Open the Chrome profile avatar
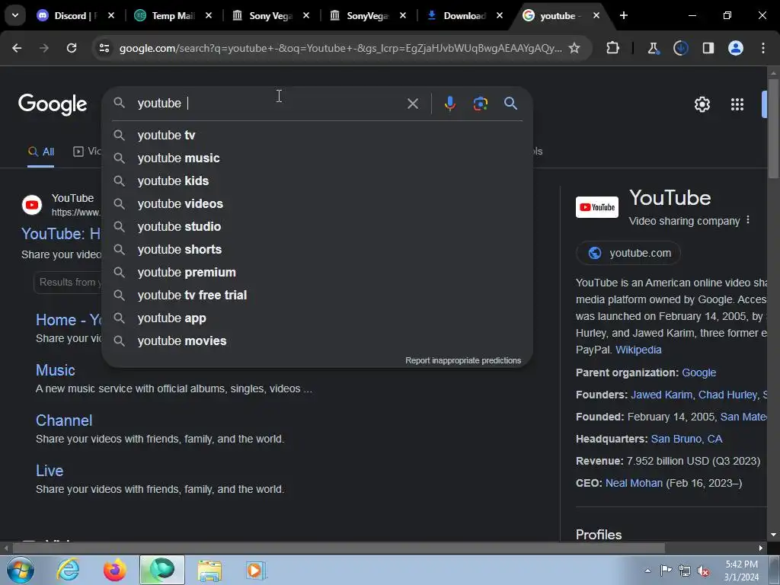The width and height of the screenshot is (780, 585). point(735,48)
